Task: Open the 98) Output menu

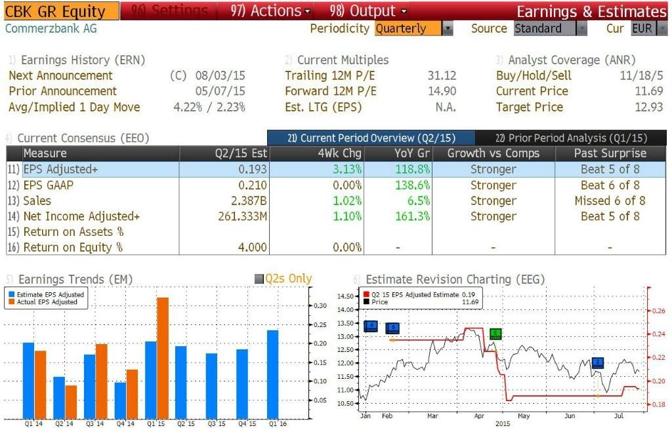Action: (x=368, y=10)
